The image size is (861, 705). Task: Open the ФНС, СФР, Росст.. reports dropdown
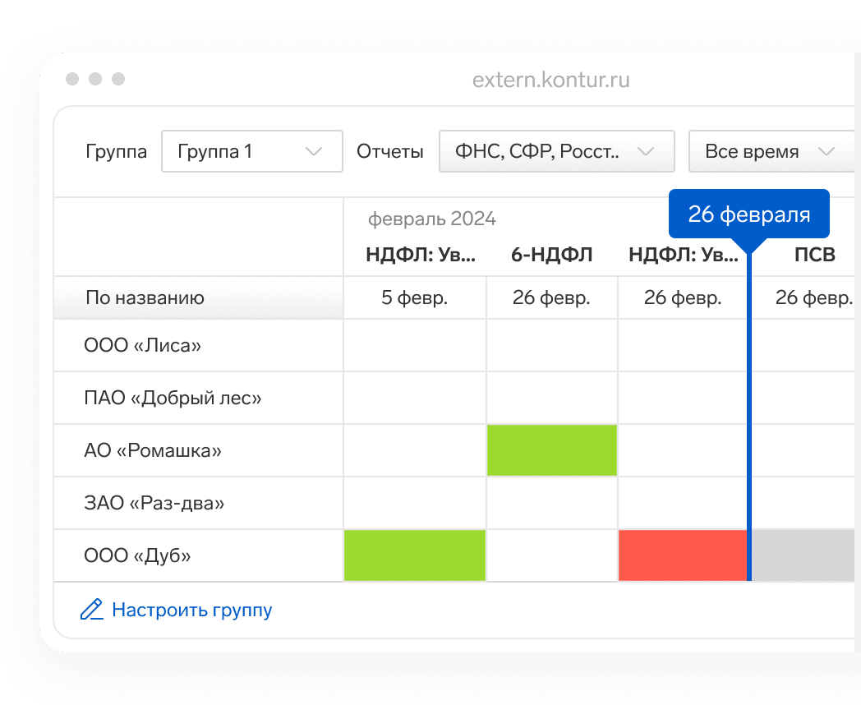coord(556,151)
